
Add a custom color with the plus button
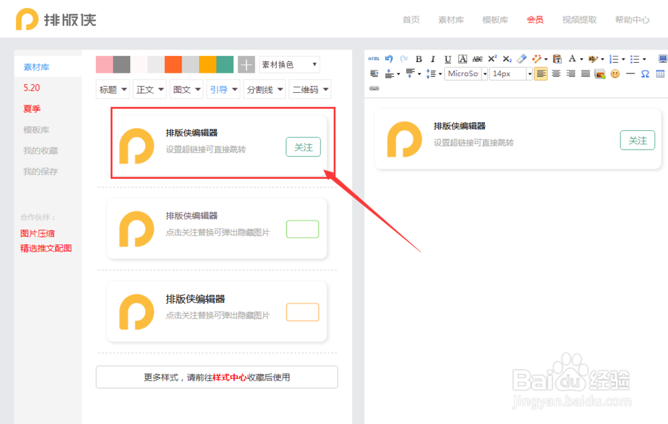(x=246, y=65)
